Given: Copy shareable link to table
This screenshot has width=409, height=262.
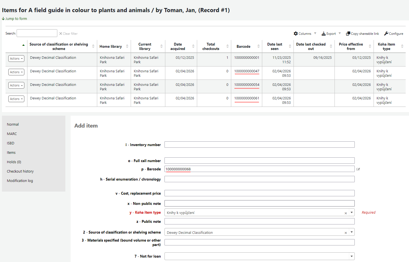Looking at the screenshot, I should pos(362,34).
